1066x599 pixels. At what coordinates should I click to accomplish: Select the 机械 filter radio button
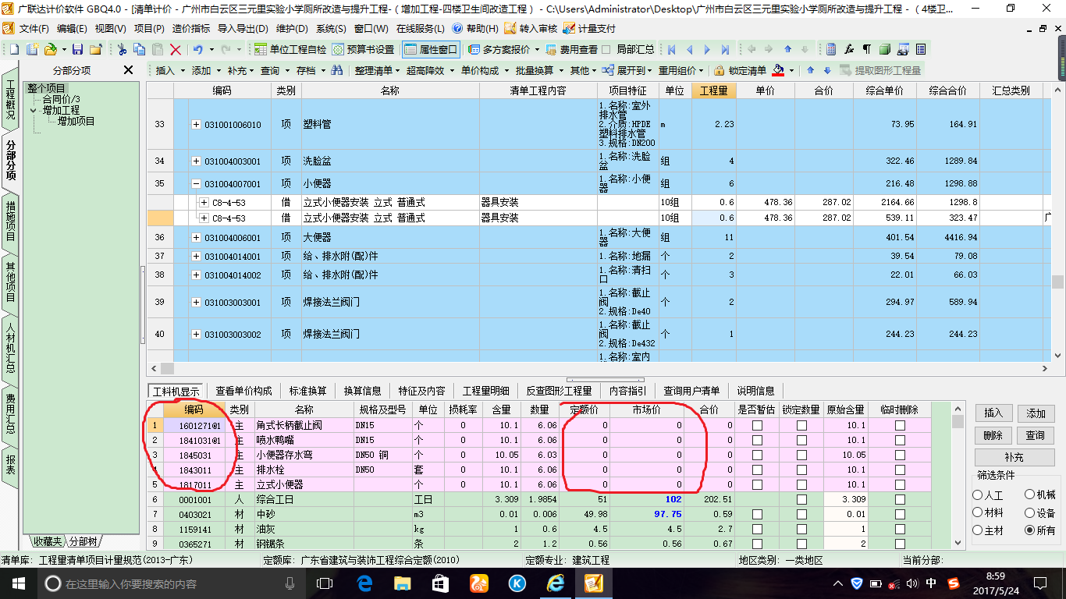(1029, 495)
